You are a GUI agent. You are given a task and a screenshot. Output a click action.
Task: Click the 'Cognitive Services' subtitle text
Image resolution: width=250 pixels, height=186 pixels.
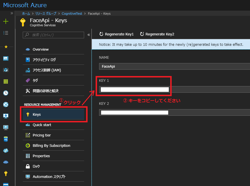[43, 25]
